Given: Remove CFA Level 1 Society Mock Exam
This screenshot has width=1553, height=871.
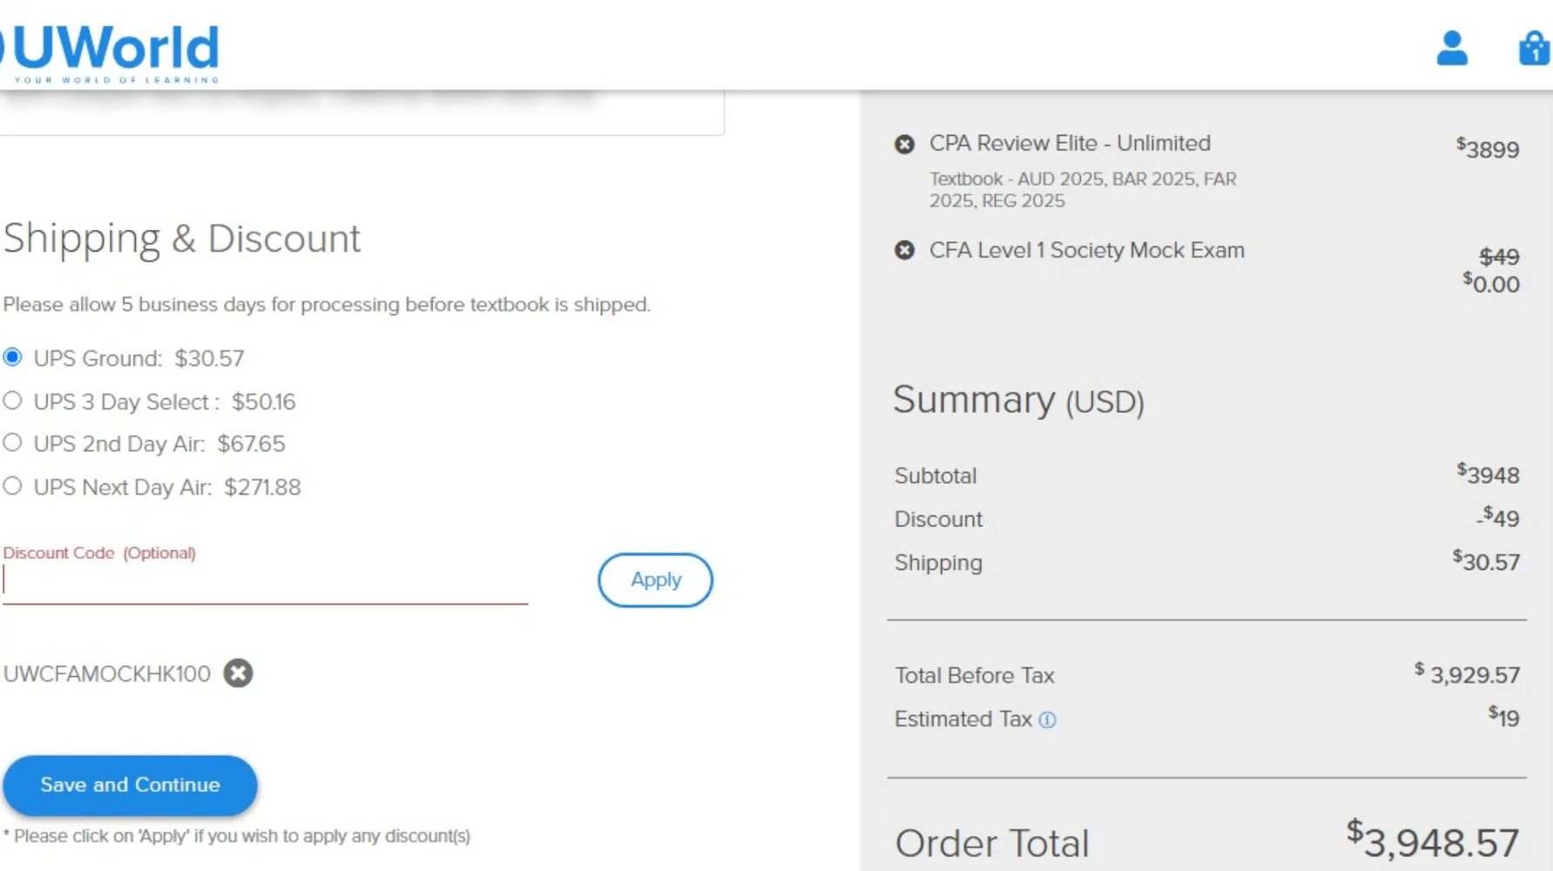Looking at the screenshot, I should [905, 251].
